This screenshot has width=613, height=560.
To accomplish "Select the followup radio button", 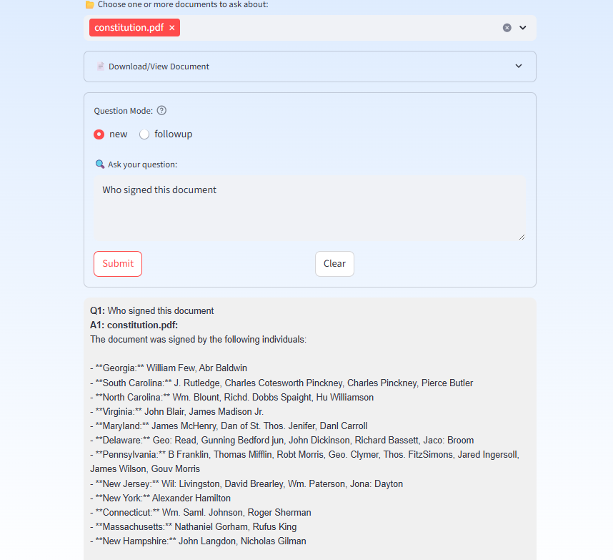I will click(x=144, y=134).
